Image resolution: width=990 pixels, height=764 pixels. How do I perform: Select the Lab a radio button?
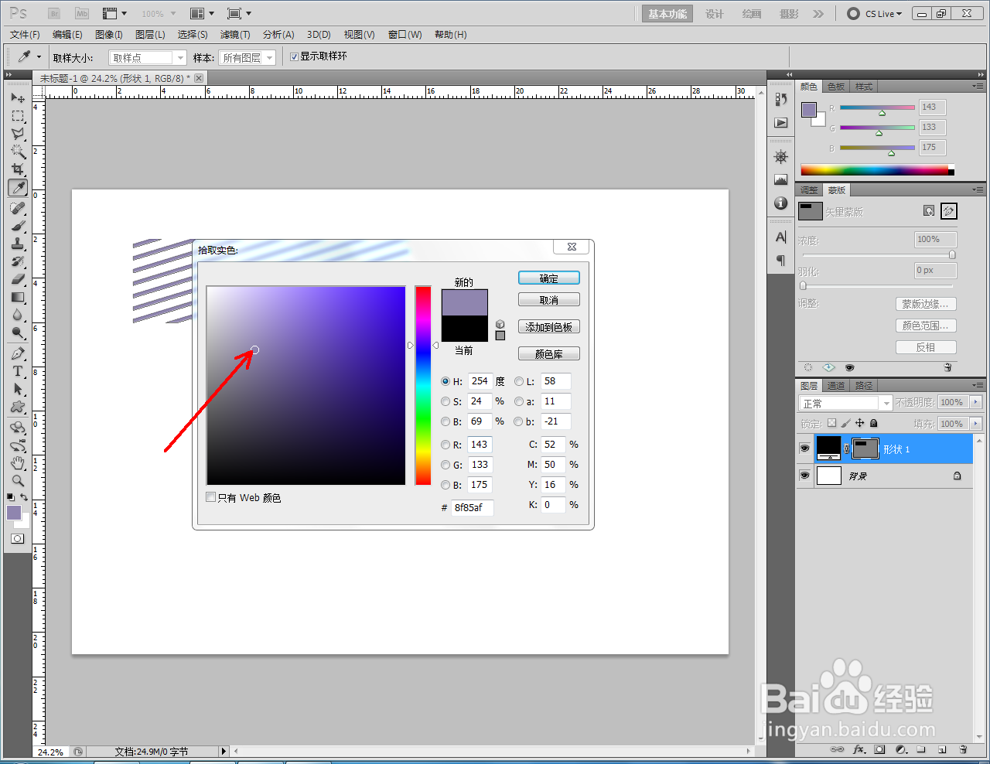point(518,401)
